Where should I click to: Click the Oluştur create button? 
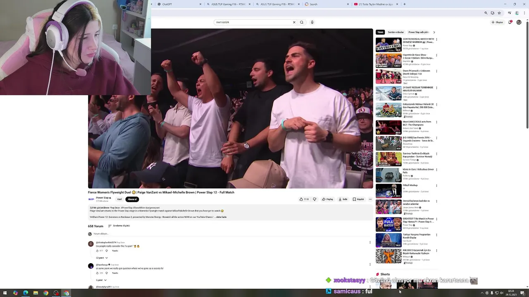point(497,22)
